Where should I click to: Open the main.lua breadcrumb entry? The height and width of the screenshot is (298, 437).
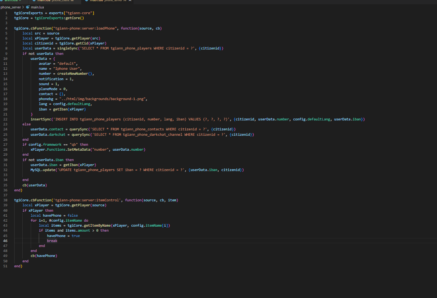[x=37, y=7]
